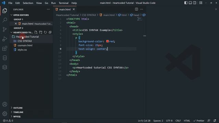Click the Customize Layout icon
The image size is (219, 123).
click(201, 3)
